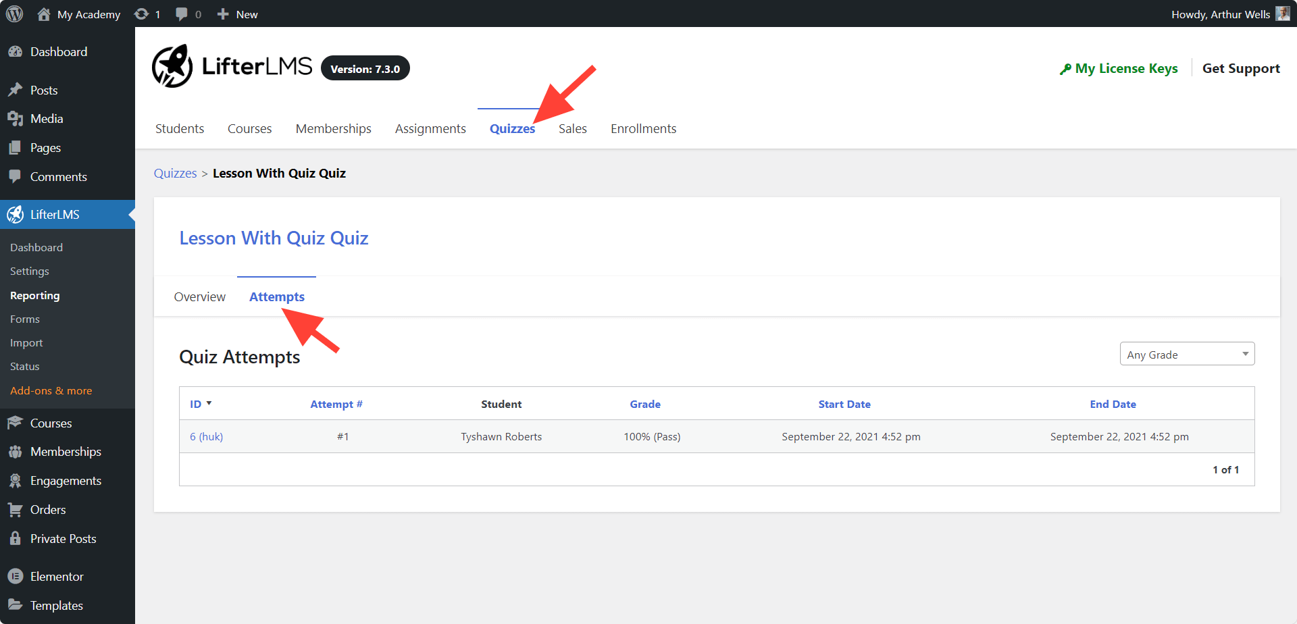Image resolution: width=1297 pixels, height=624 pixels.
Task: Click the Posts pushpin icon
Action: pos(15,90)
